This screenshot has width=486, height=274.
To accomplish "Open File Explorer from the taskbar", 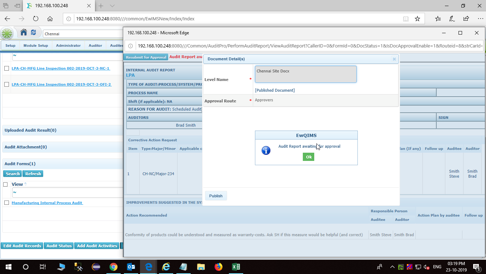I will (x=201, y=267).
